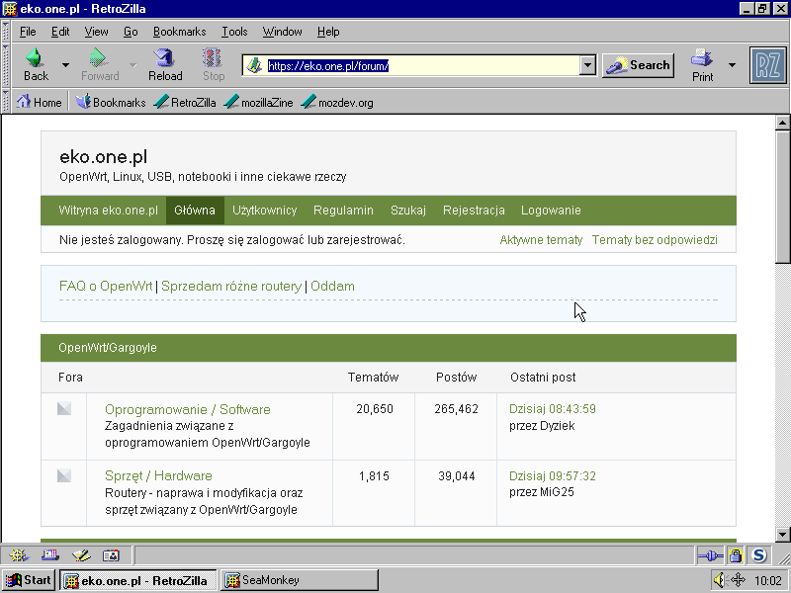The height and width of the screenshot is (593, 791).
Task: Open the File menu
Action: pyautogui.click(x=28, y=32)
